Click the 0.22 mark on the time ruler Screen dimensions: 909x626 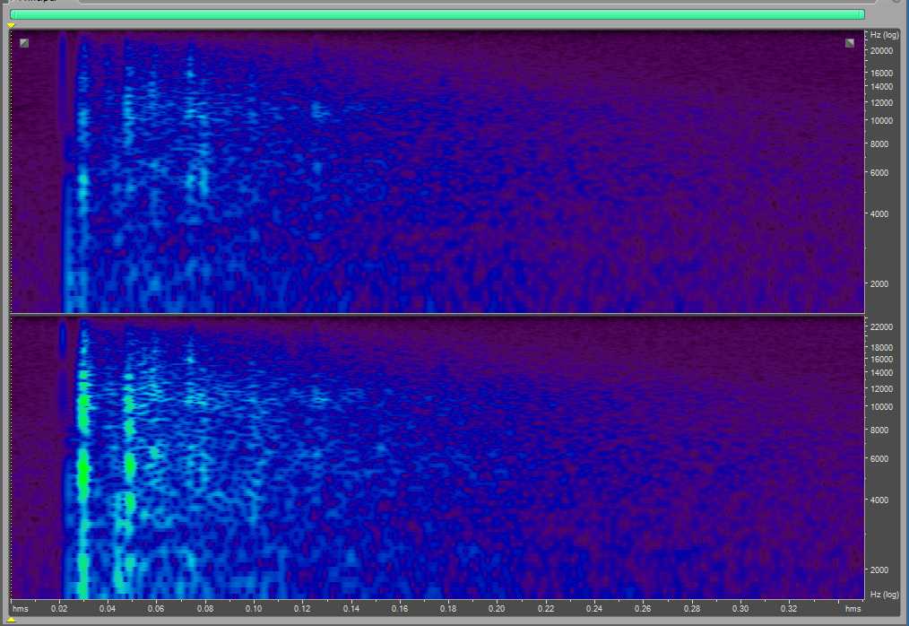[546, 609]
